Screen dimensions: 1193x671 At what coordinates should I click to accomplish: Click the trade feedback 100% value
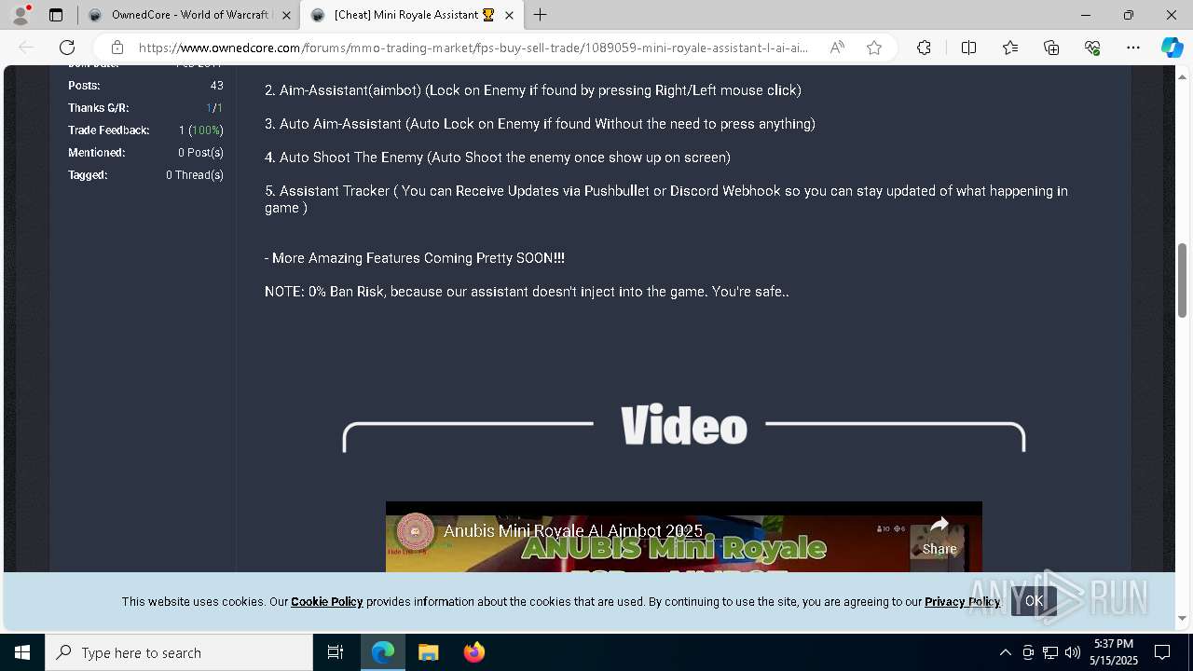click(207, 130)
